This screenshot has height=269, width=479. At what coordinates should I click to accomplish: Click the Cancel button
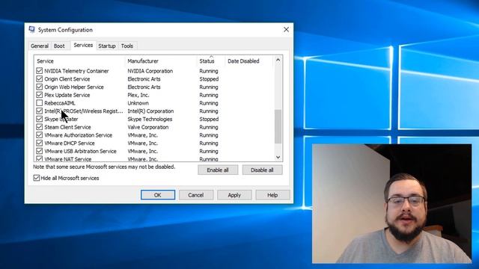point(196,195)
